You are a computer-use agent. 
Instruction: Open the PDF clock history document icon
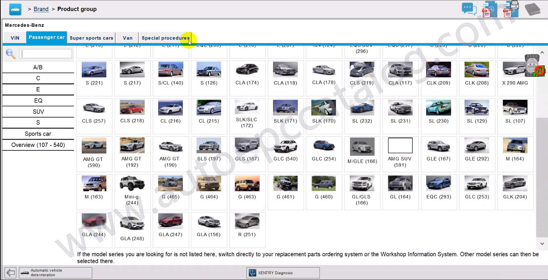pyautogui.click(x=489, y=9)
